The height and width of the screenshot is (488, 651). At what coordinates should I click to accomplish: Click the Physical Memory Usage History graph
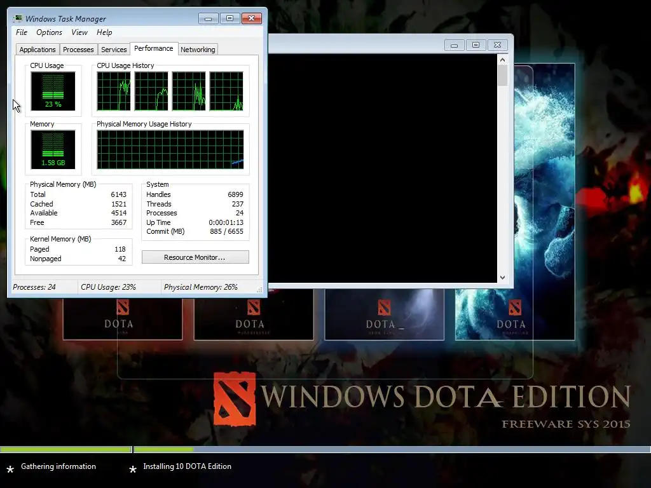point(170,149)
